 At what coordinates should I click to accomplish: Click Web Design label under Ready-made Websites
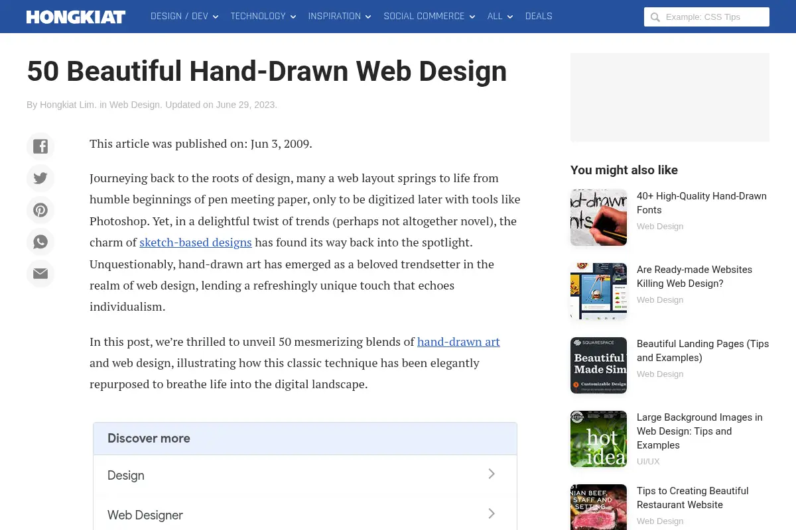tap(660, 300)
